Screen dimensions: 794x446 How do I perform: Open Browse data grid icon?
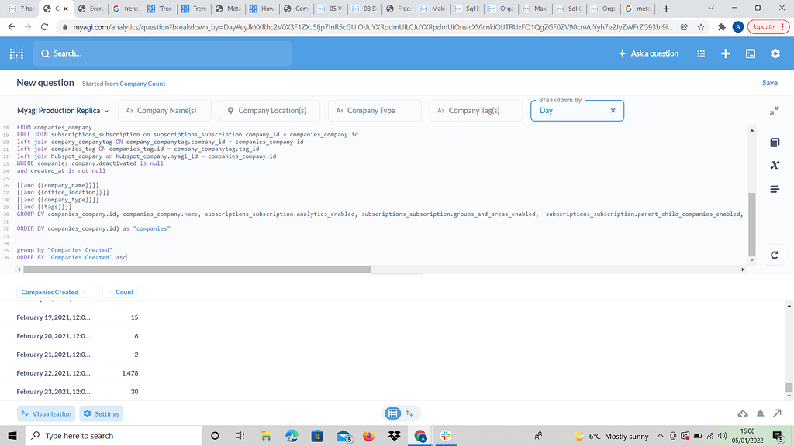[701, 53]
